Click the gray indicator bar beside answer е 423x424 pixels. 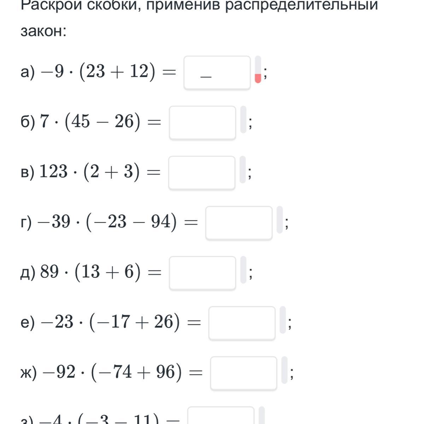point(282,320)
